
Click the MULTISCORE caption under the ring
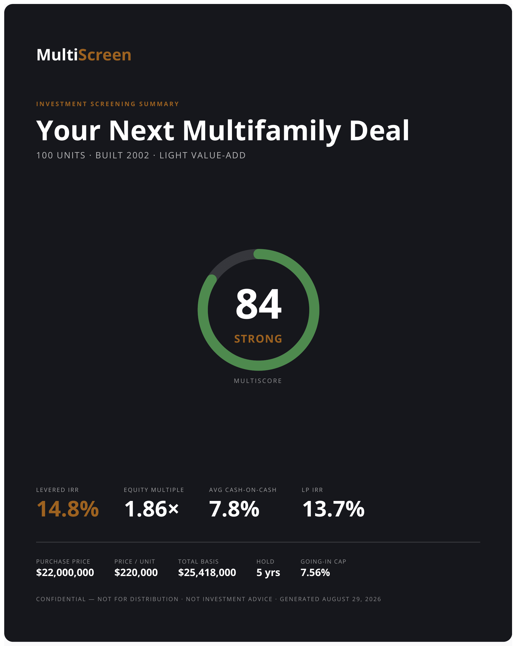tap(258, 381)
